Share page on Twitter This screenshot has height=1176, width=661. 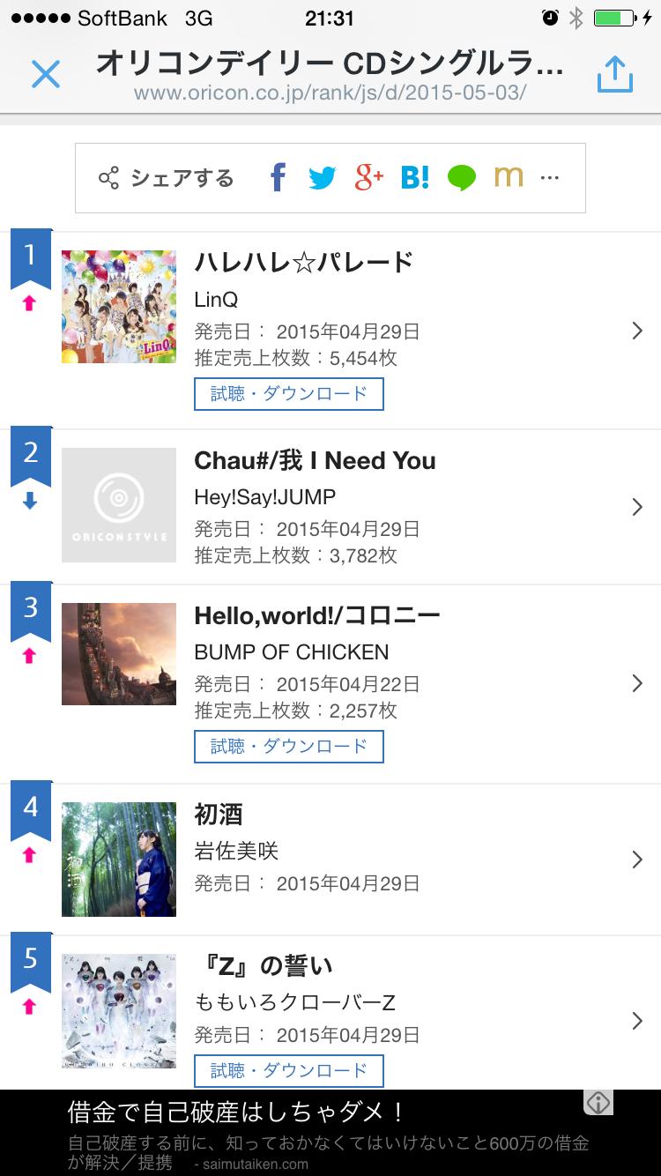coord(323,178)
